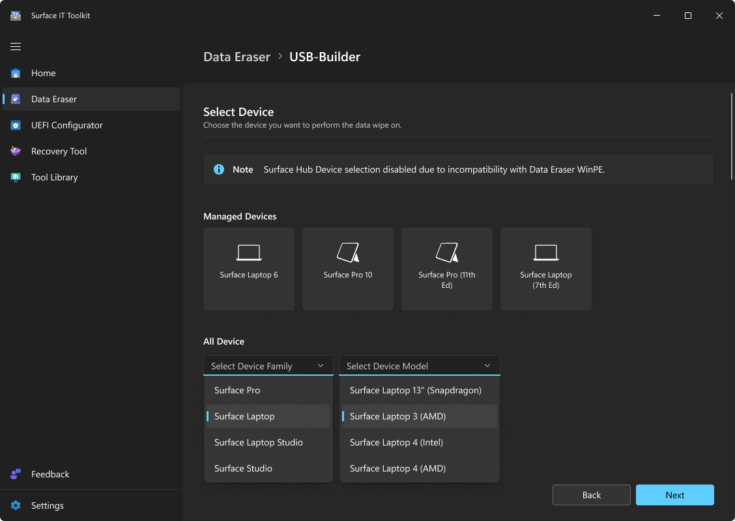The width and height of the screenshot is (735, 521).
Task: Minimize the Surface IT Toolkit window
Action: [657, 16]
